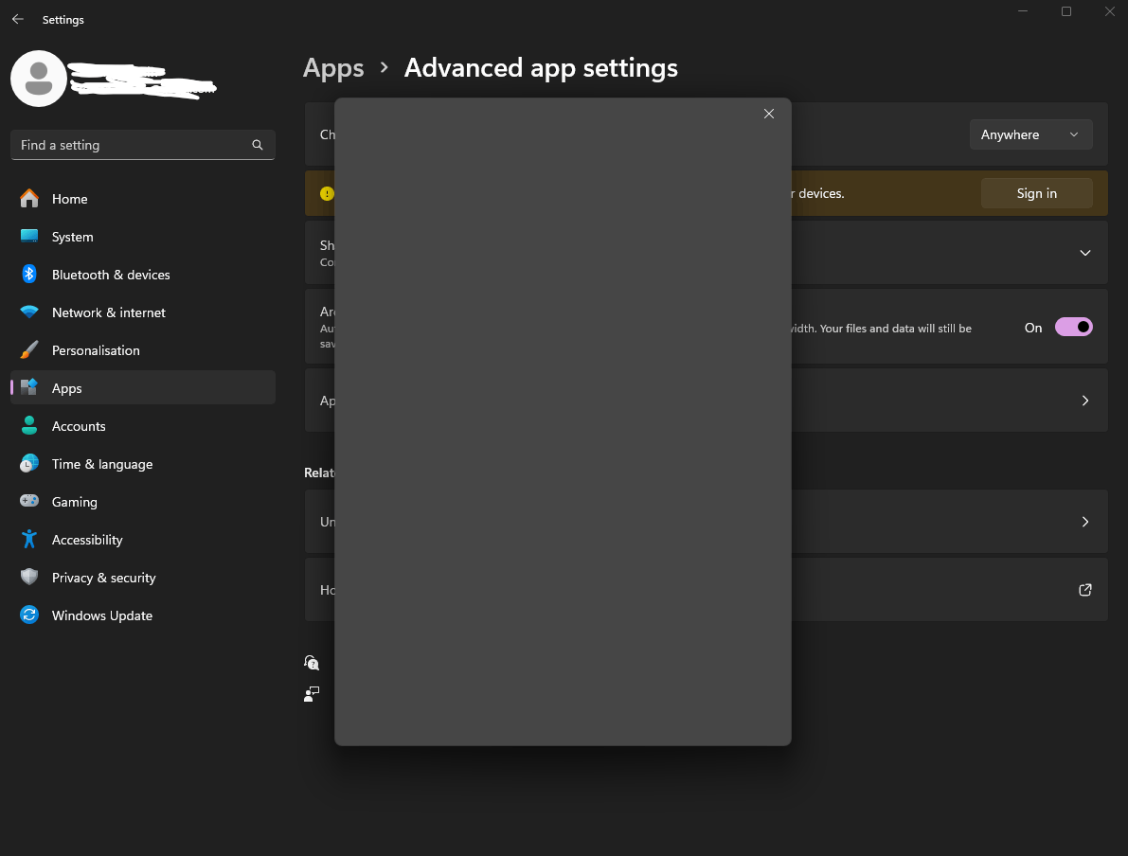The height and width of the screenshot is (856, 1128).
Task: Click the Home house icon
Action: click(x=29, y=199)
